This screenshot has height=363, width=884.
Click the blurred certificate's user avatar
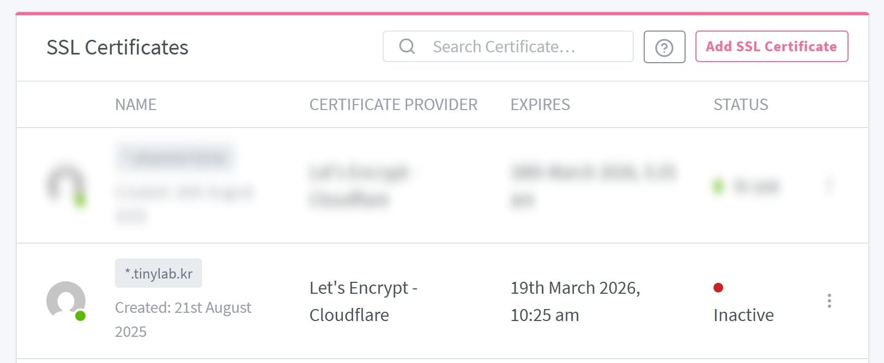click(65, 184)
